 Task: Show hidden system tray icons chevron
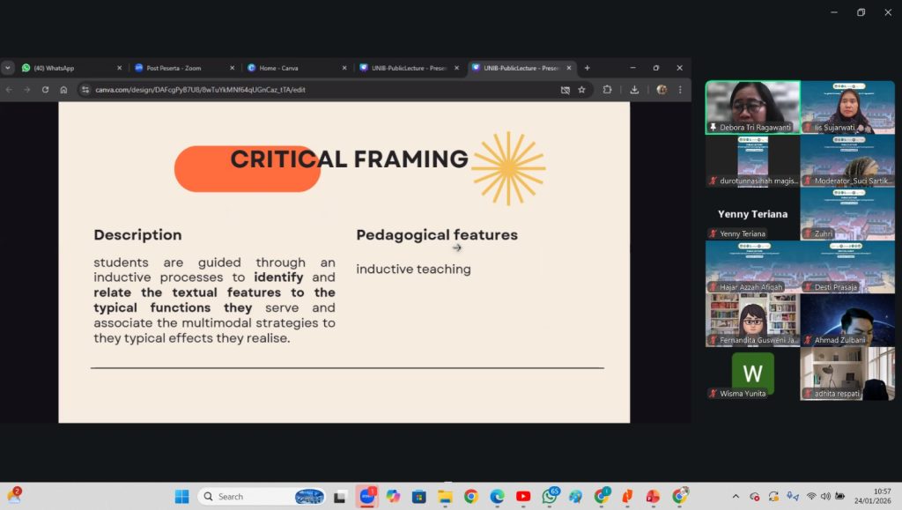coord(736,497)
